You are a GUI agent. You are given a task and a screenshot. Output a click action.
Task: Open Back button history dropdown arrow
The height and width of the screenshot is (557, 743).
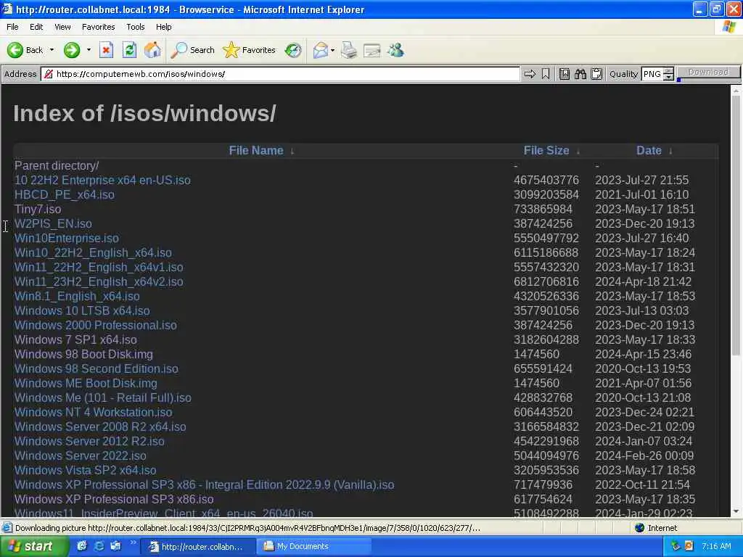(x=52, y=50)
